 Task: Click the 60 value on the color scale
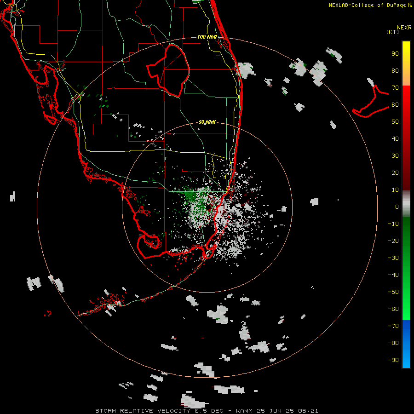click(395, 104)
